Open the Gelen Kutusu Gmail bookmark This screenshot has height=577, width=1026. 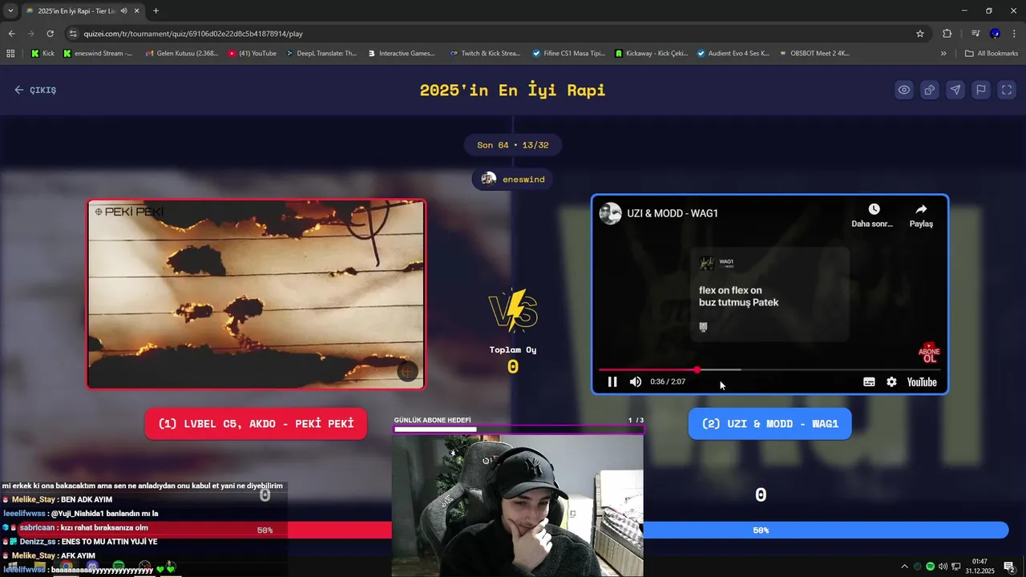click(x=181, y=54)
